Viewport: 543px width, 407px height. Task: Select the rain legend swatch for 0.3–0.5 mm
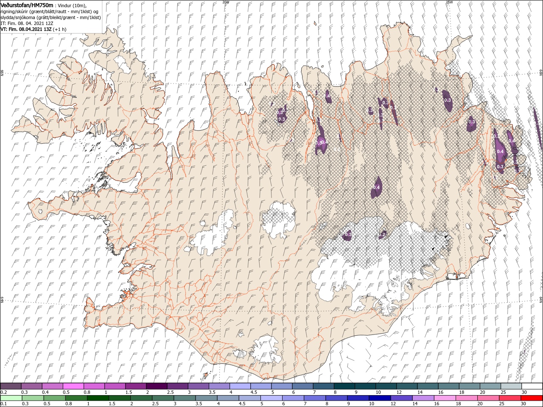click(33, 398)
